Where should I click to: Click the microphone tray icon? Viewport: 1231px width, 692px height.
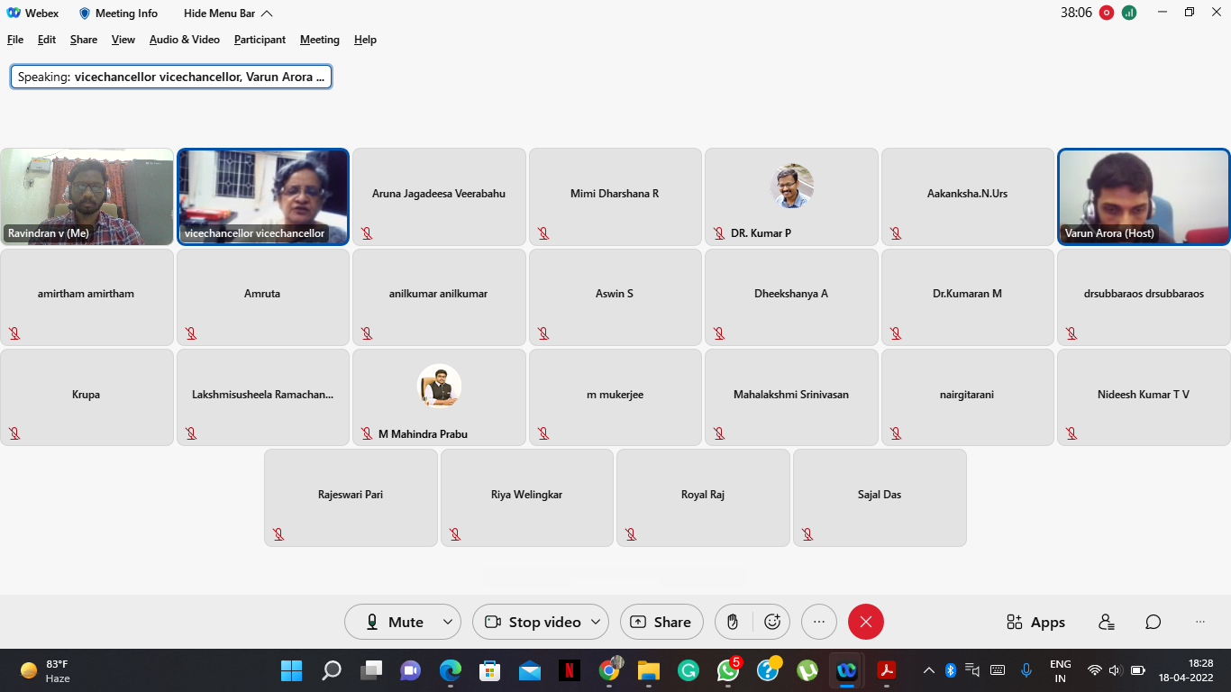tap(1026, 670)
